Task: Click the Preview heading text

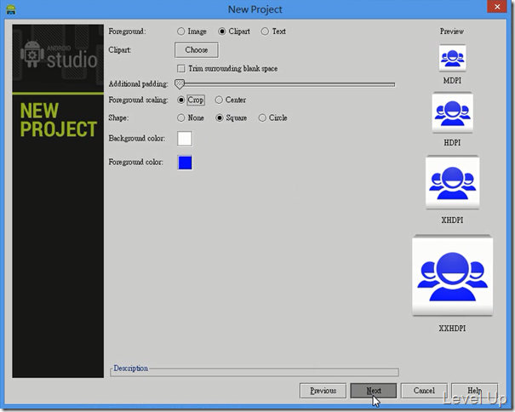Action: [452, 31]
